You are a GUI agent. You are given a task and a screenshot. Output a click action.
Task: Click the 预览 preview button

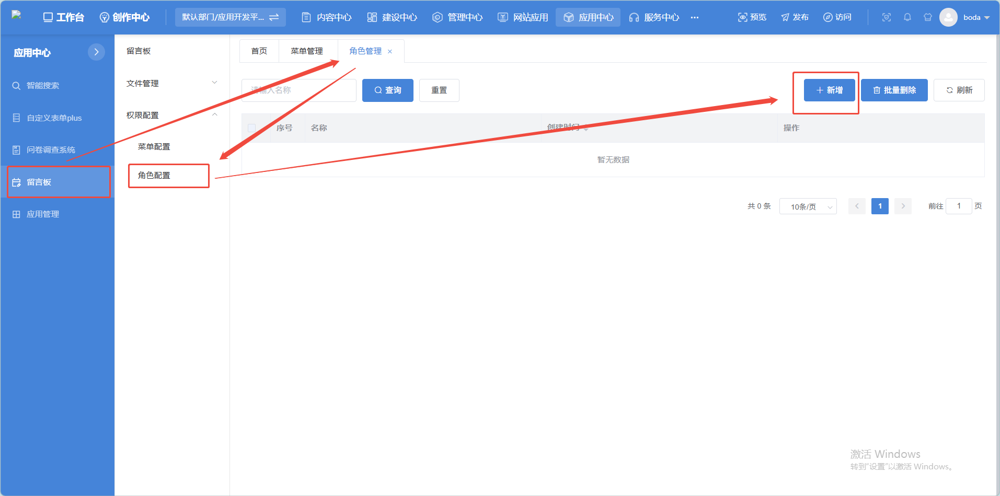pos(752,17)
